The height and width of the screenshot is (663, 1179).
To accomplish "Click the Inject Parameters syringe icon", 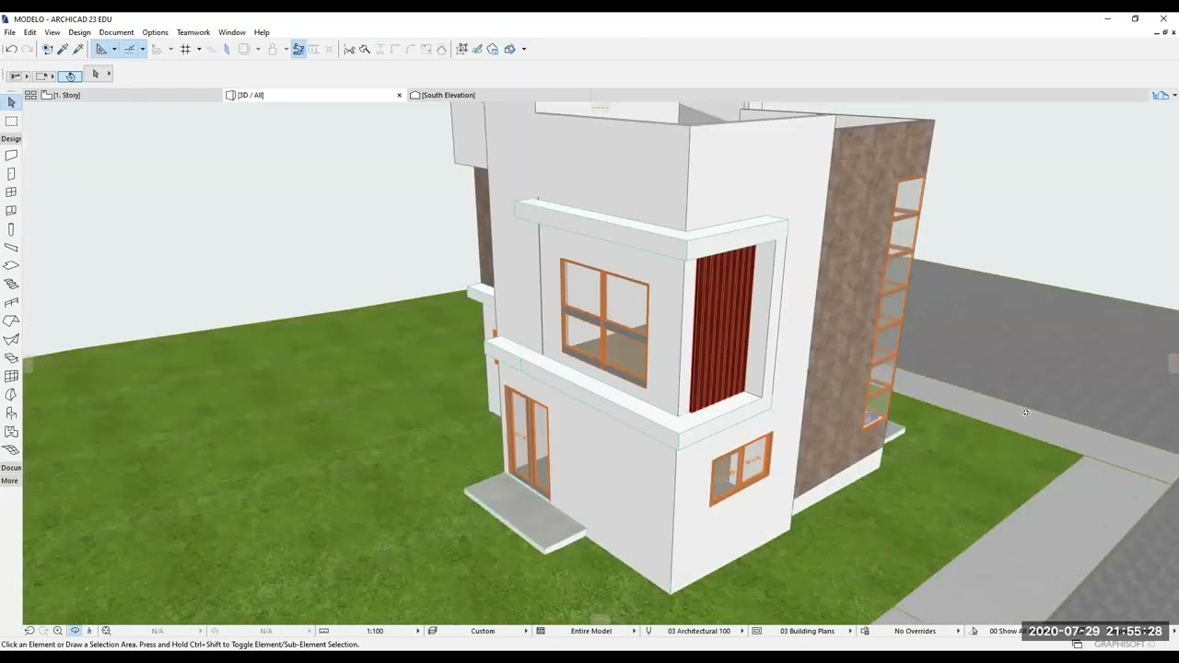I will pyautogui.click(x=78, y=49).
